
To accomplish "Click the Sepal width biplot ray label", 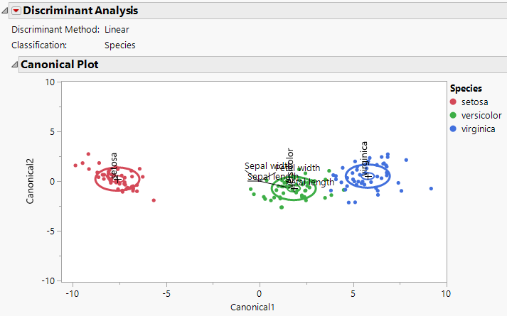I will point(264,166).
